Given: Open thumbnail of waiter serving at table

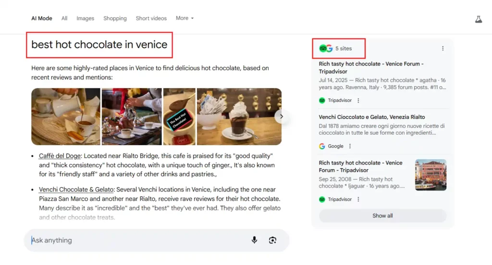Looking at the screenshot, I should (132, 116).
